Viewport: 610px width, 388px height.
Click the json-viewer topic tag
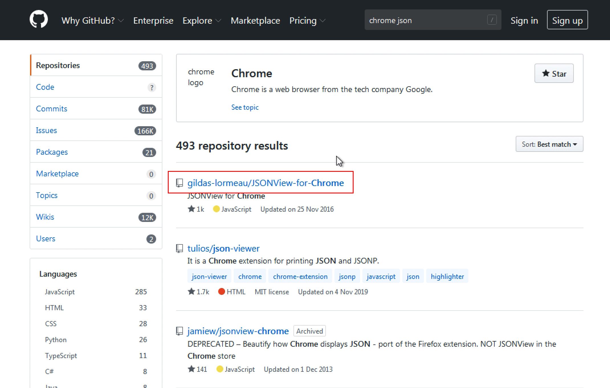[x=209, y=276]
